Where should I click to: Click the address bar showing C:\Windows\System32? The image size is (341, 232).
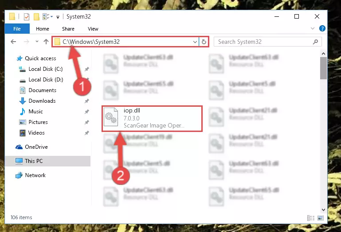[125, 42]
